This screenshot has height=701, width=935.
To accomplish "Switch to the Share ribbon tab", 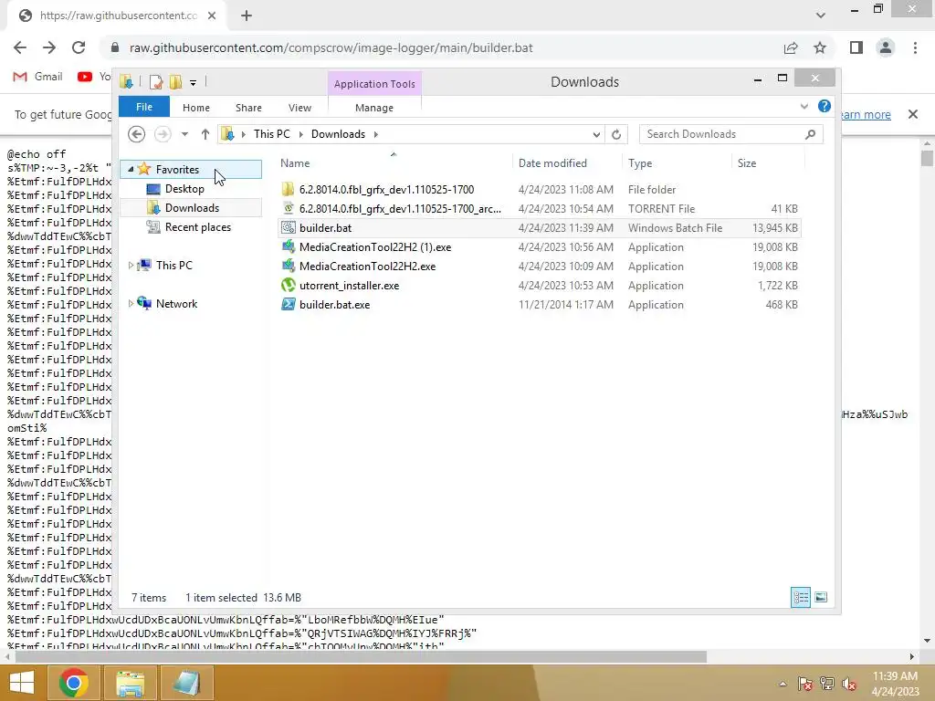I will 248,108.
